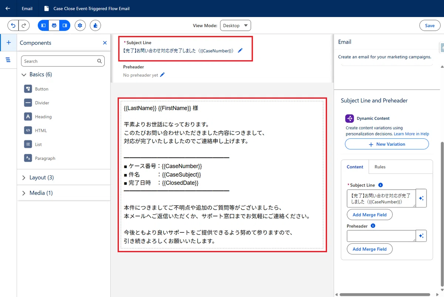Click the Components search field

coord(63,61)
